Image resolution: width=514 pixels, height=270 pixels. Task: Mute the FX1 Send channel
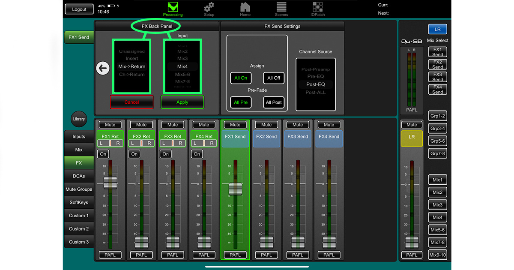pos(235,125)
